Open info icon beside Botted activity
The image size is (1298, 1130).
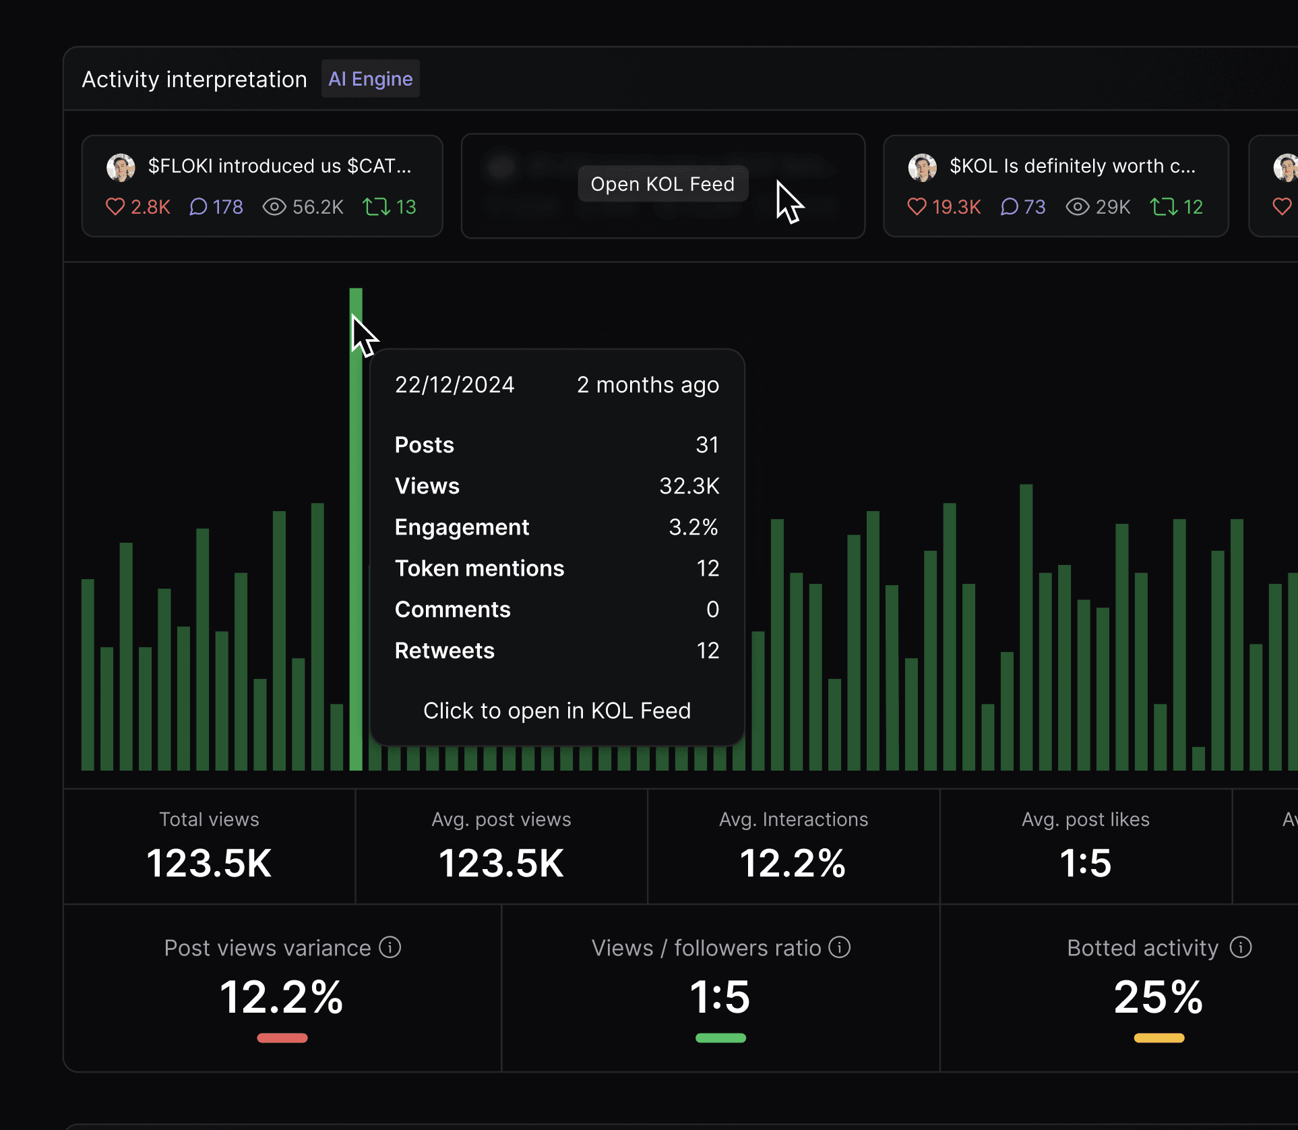(x=1240, y=947)
